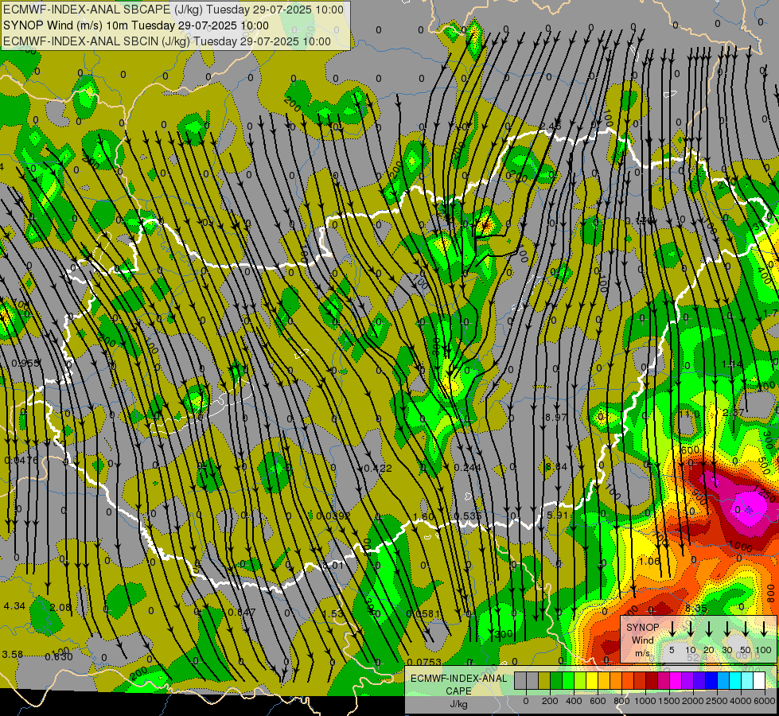Click the 10 m/s wind arrow in legend
The image size is (779, 716).
[x=690, y=628]
